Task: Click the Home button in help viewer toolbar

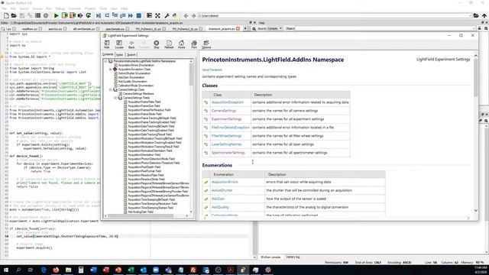Action: pyautogui.click(x=182, y=44)
